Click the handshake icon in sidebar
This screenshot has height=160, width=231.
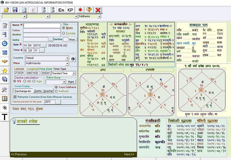pyautogui.click(x=5, y=61)
